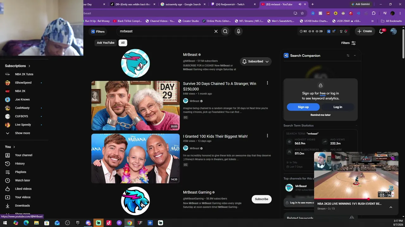405x227 pixels.
Task: Open the Search Companion settings sliders
Action: (x=348, y=55)
